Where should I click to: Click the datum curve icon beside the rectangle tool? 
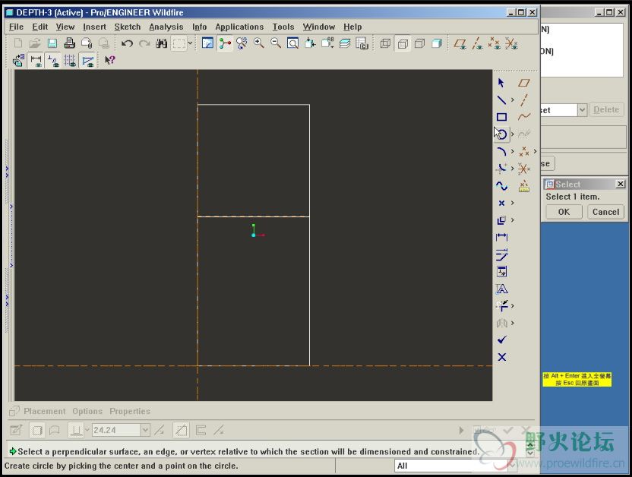pyautogui.click(x=524, y=117)
